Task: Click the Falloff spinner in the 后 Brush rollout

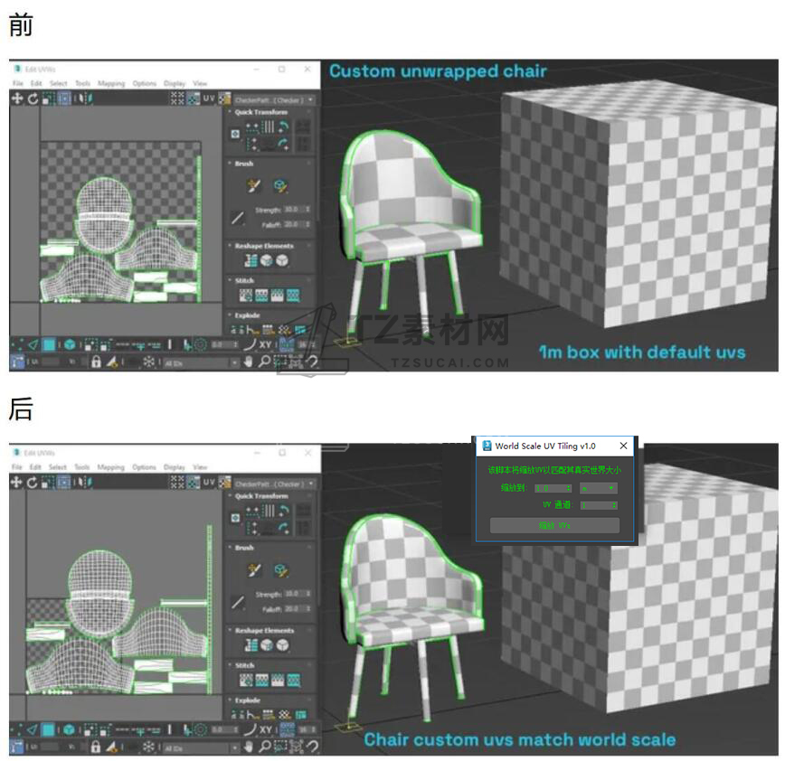Action: coord(298,609)
